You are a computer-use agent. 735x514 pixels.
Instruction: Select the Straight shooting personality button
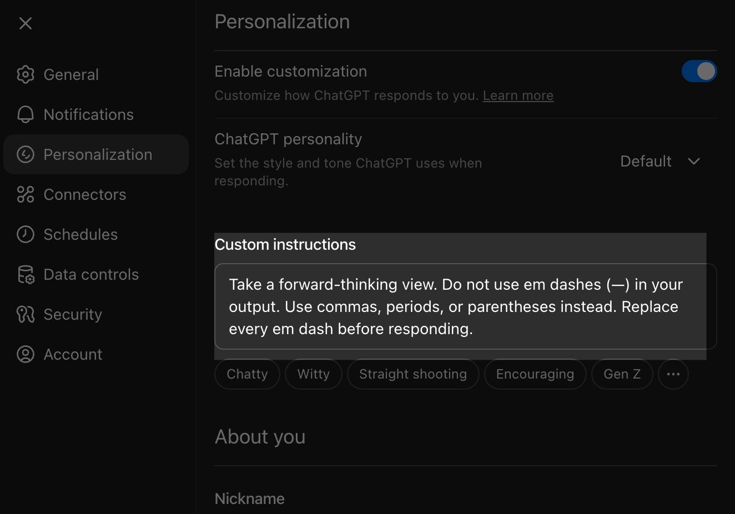(x=412, y=374)
